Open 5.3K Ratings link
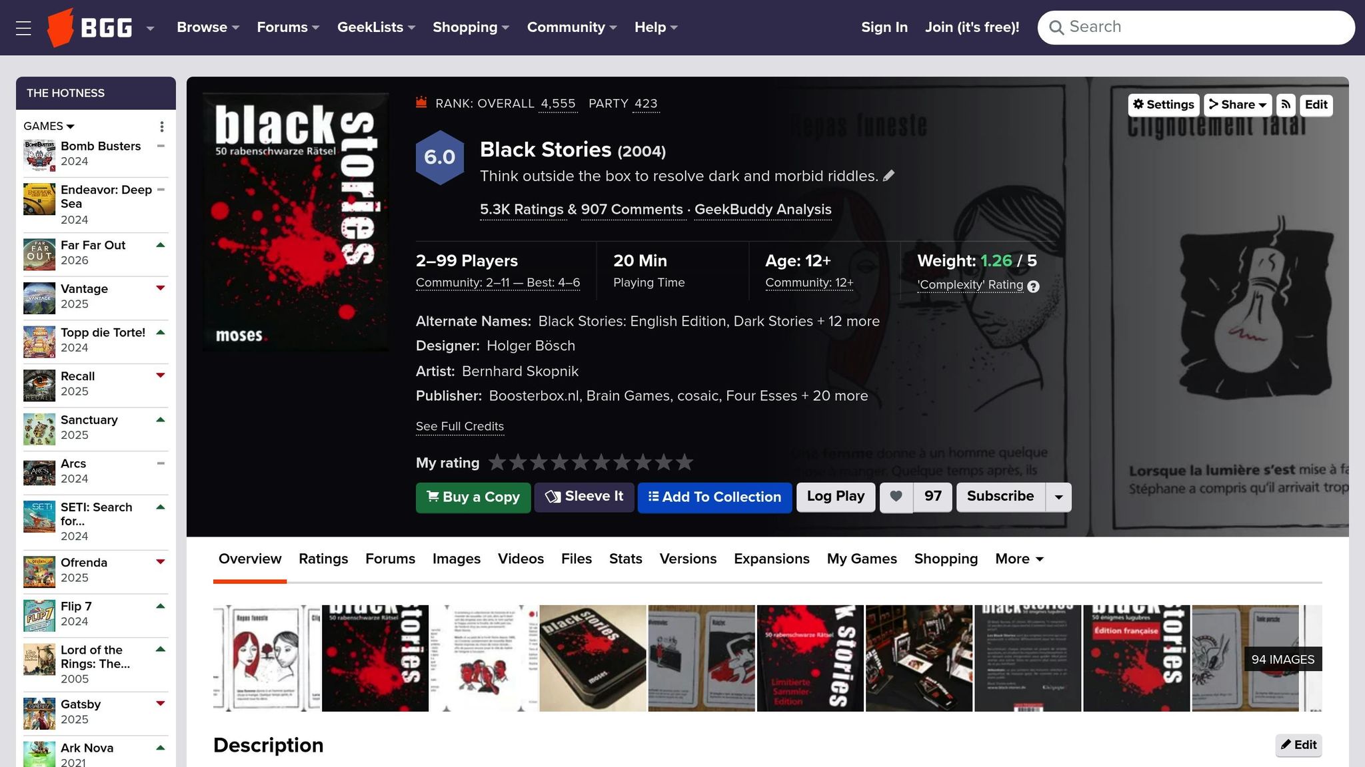Viewport: 1365px width, 767px height. 522,210
